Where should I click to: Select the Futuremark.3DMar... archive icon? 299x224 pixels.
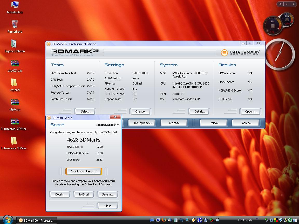15,124
